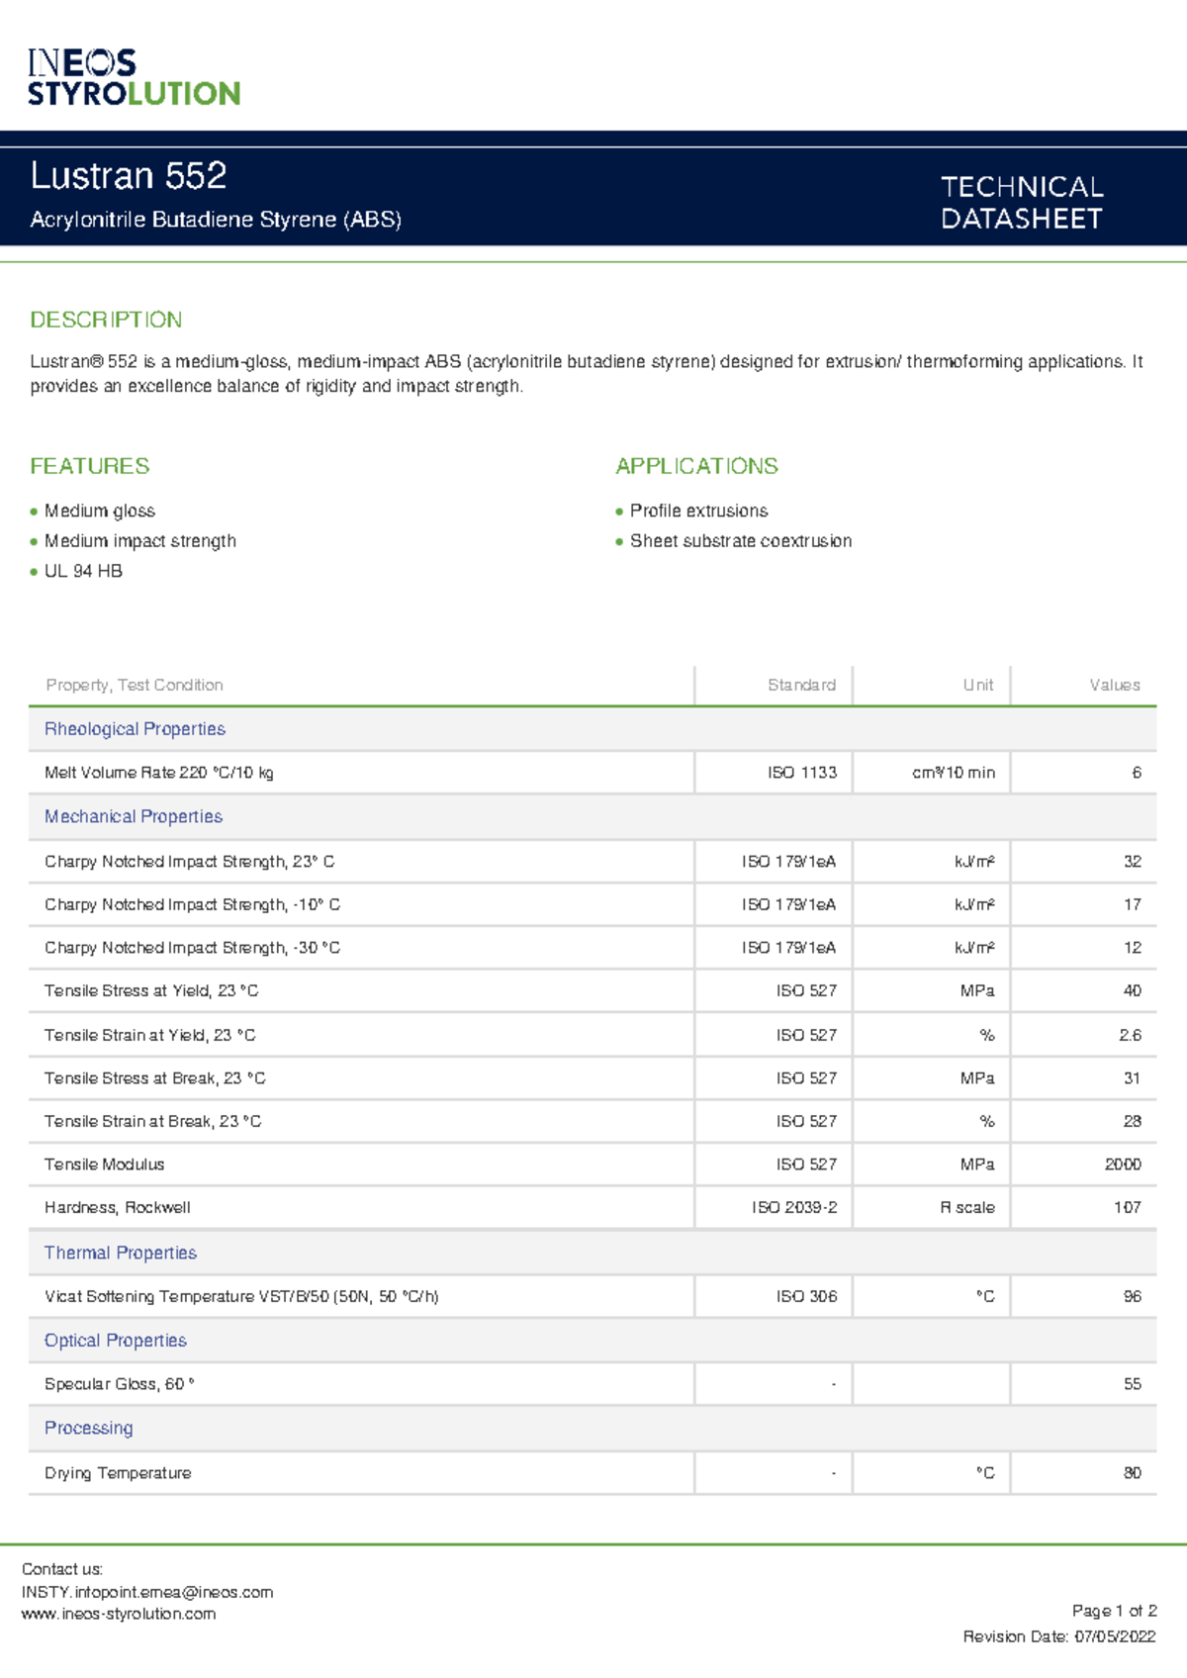The width and height of the screenshot is (1187, 1678).
Task: Select the Thermal Properties section row
Action: [593, 1253]
